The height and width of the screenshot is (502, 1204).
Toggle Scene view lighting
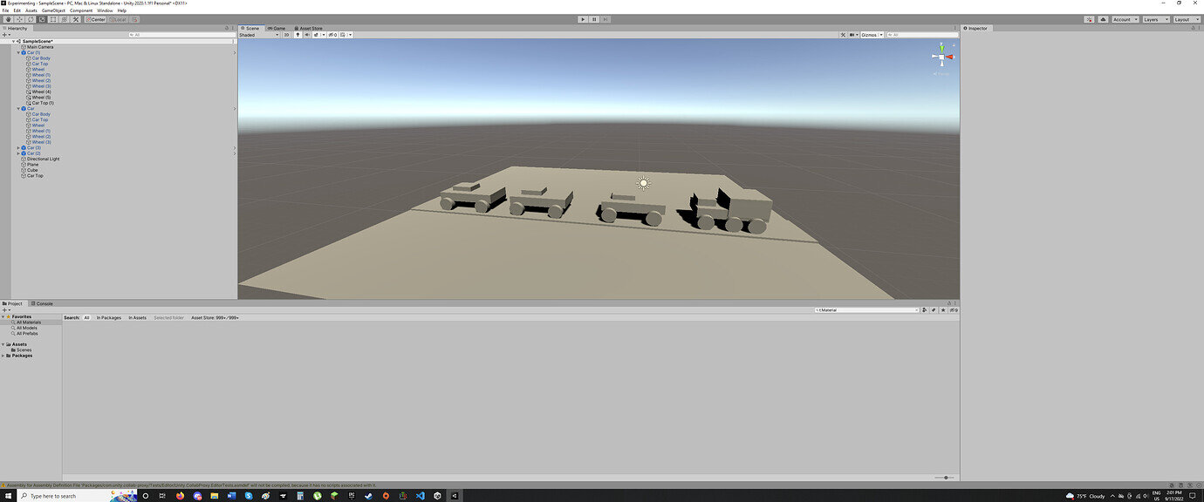tap(298, 35)
